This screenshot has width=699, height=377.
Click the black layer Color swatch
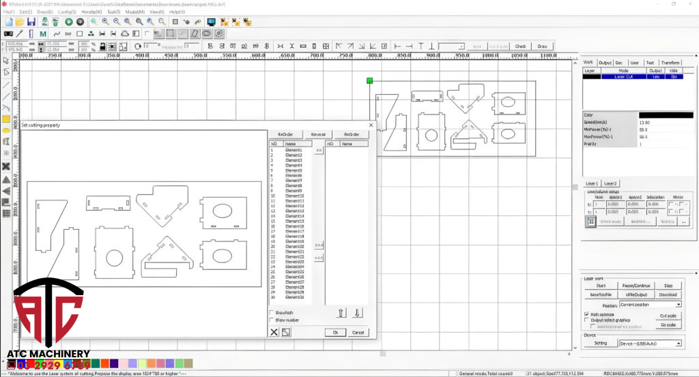tap(665, 115)
